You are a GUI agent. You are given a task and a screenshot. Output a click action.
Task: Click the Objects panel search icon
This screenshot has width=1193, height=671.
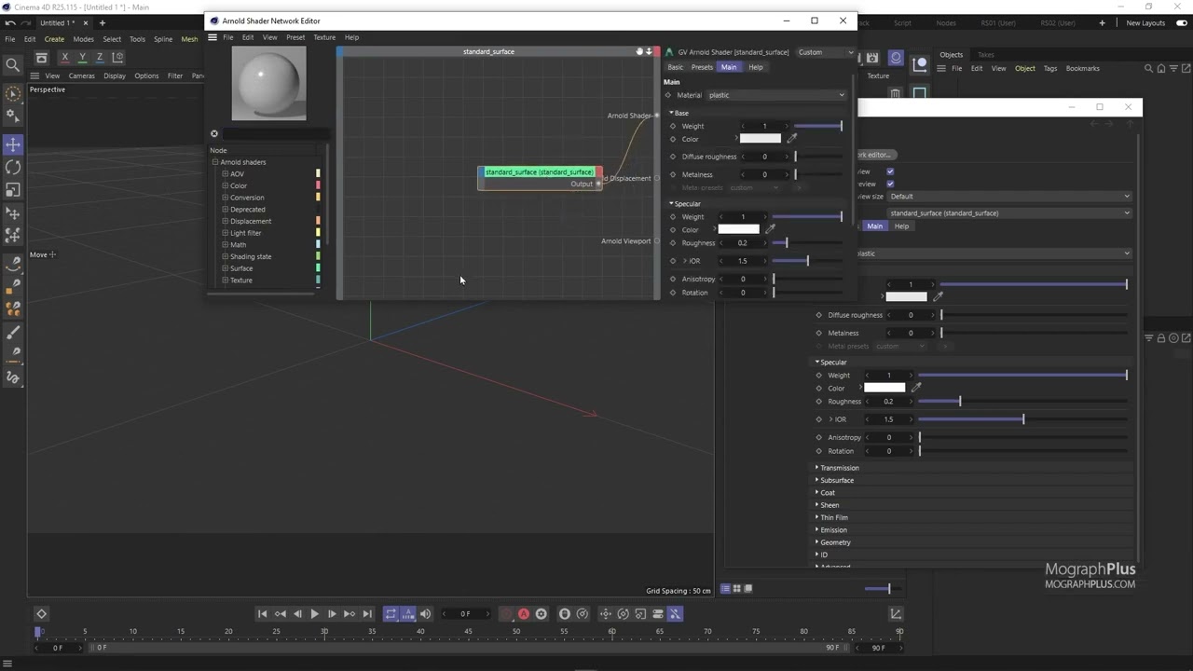[x=1149, y=68]
